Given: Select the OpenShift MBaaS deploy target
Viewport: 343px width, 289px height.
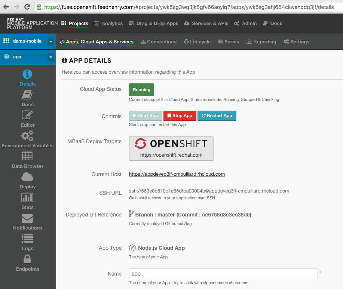Looking at the screenshot, I should point(171,148).
